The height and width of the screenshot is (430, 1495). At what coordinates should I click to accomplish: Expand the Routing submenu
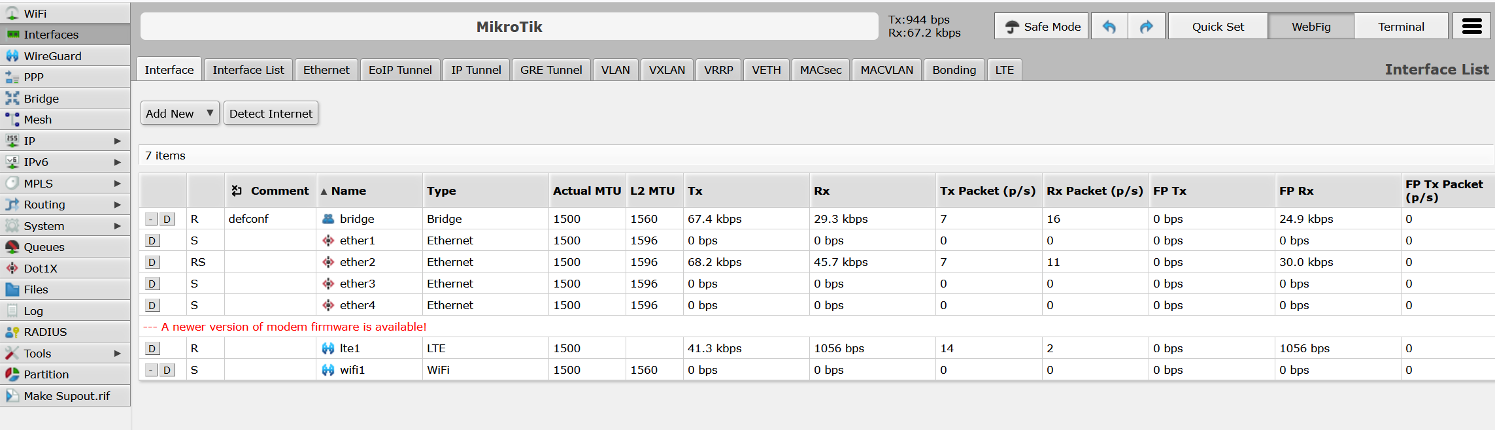65,205
